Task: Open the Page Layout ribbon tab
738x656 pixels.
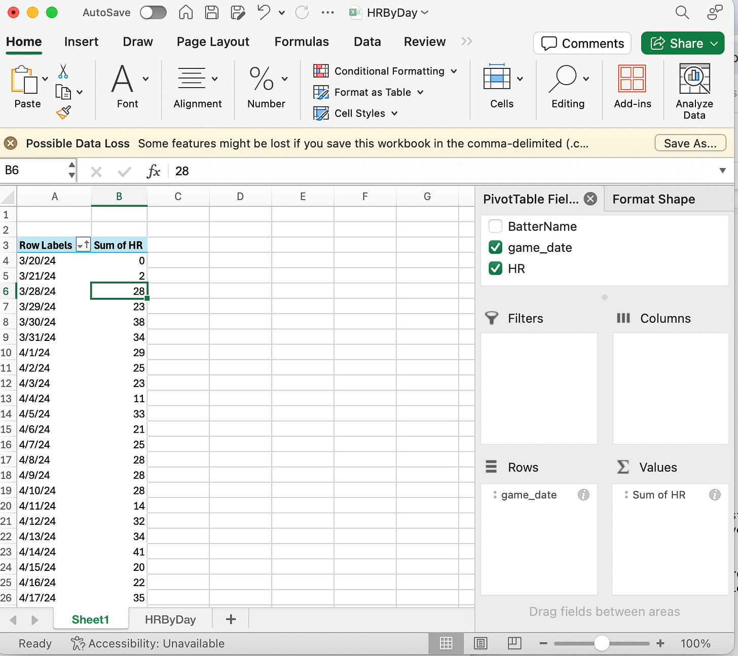Action: point(213,42)
